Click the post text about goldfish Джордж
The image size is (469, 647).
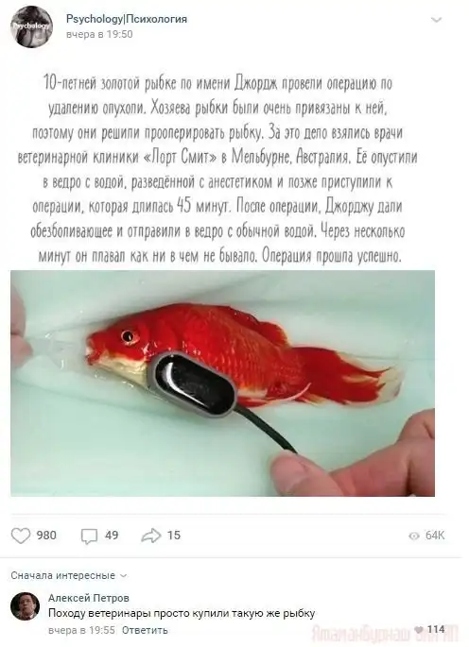(217, 170)
